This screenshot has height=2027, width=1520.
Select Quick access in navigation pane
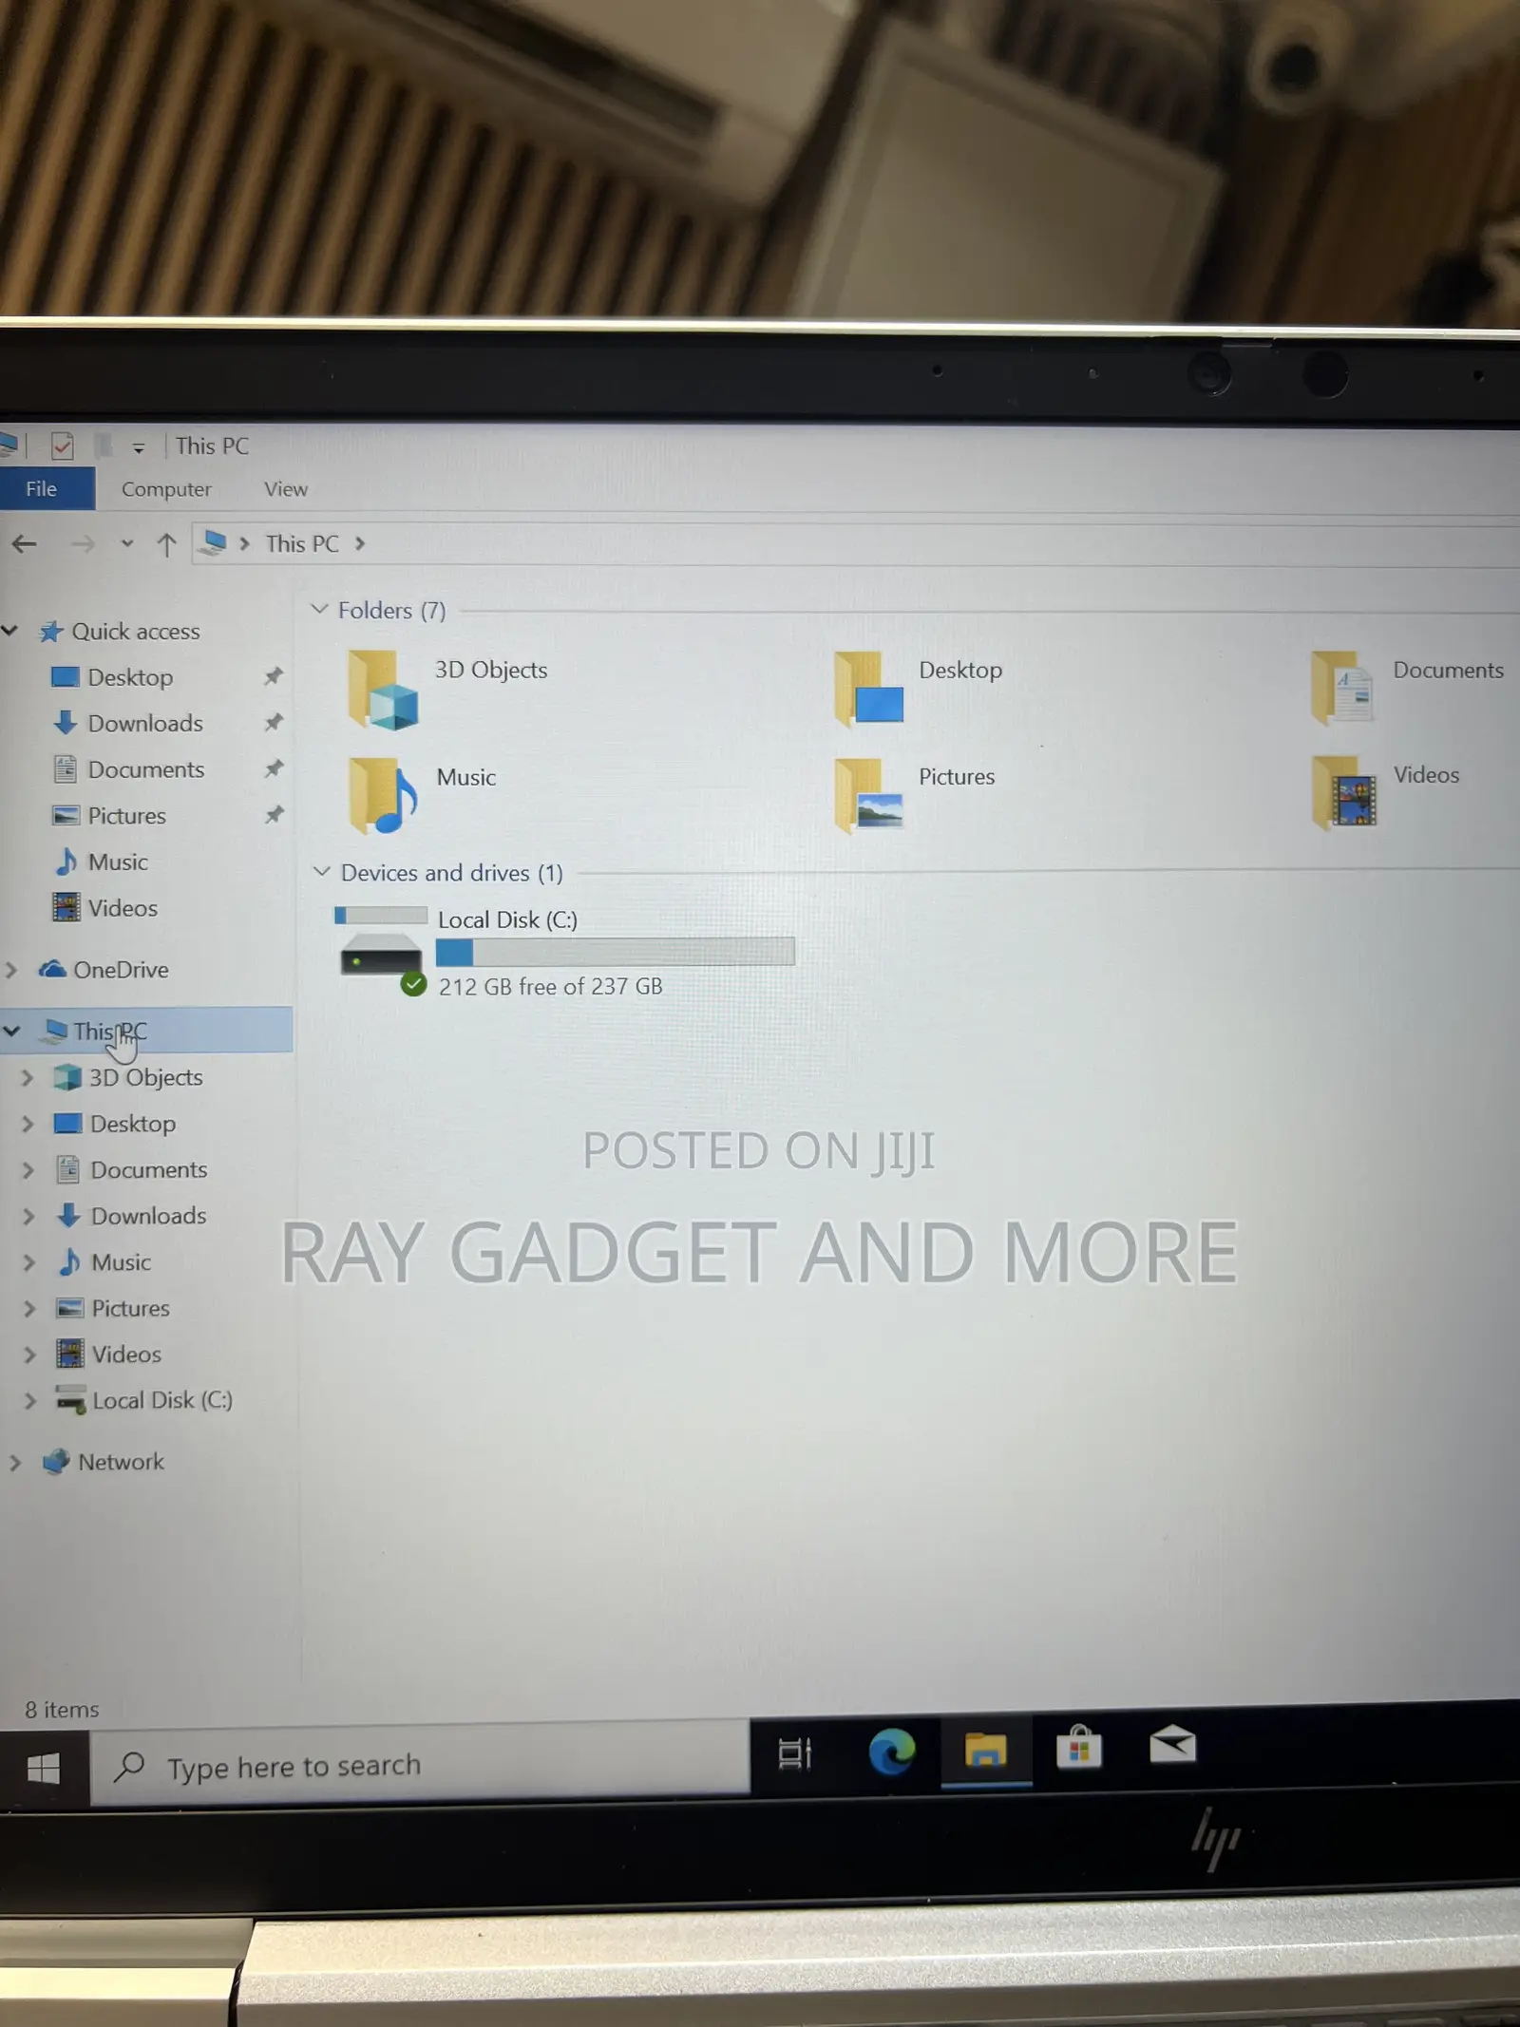coord(136,631)
